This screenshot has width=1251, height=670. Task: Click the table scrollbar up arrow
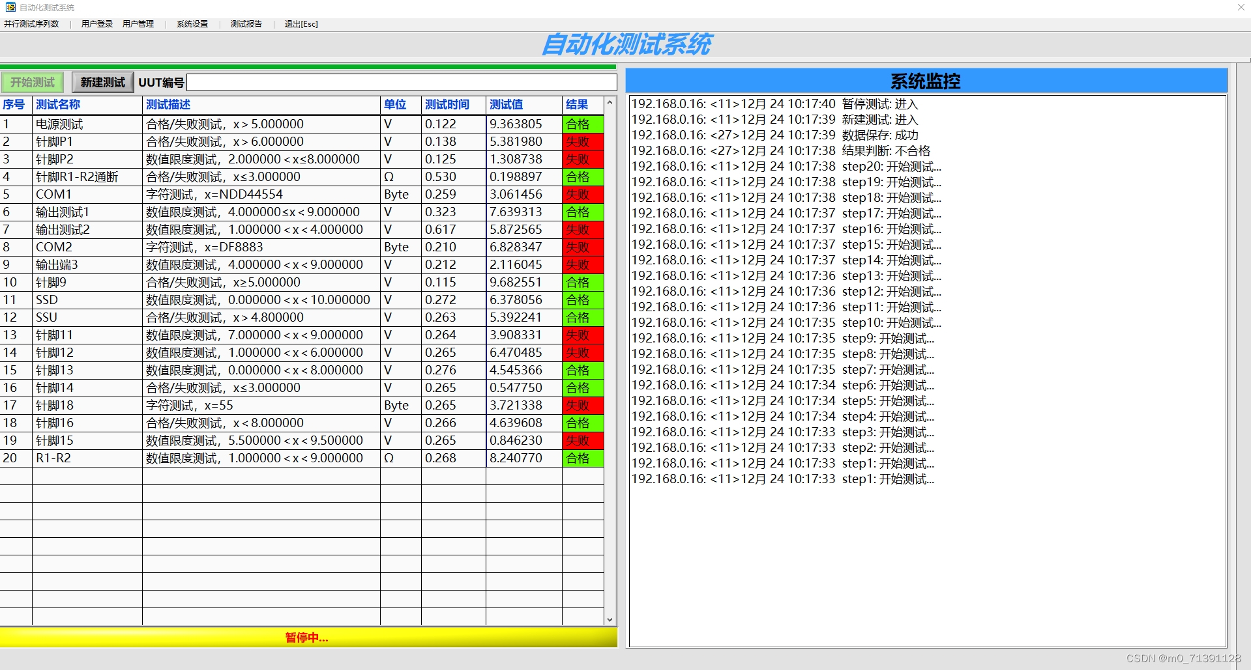click(x=610, y=102)
